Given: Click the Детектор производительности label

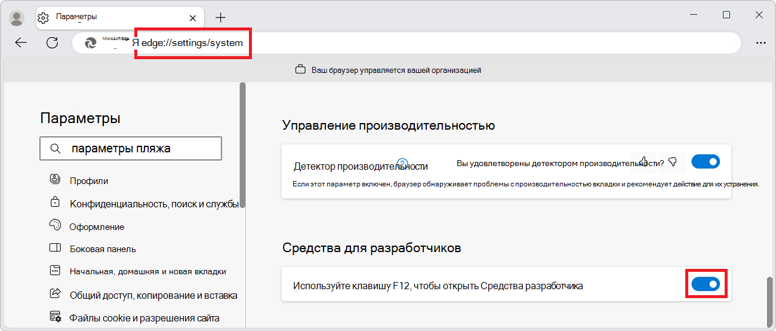Looking at the screenshot, I should (361, 166).
